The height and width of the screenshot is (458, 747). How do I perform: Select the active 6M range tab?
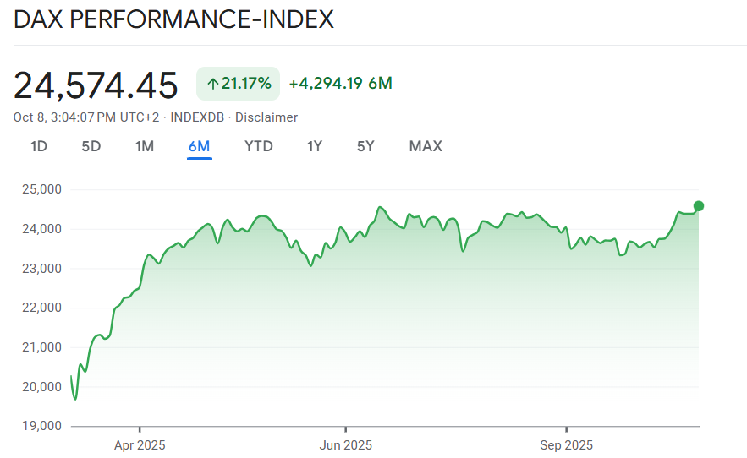[200, 146]
